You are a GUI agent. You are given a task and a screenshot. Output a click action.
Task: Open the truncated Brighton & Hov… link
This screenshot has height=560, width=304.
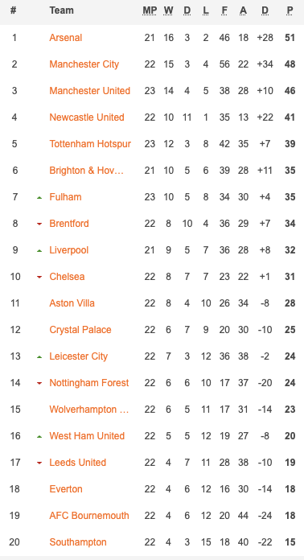[x=87, y=171]
